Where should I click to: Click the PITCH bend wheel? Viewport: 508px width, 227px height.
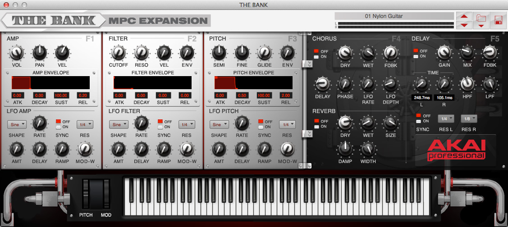click(86, 194)
